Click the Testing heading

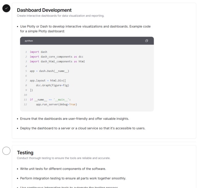25,153
